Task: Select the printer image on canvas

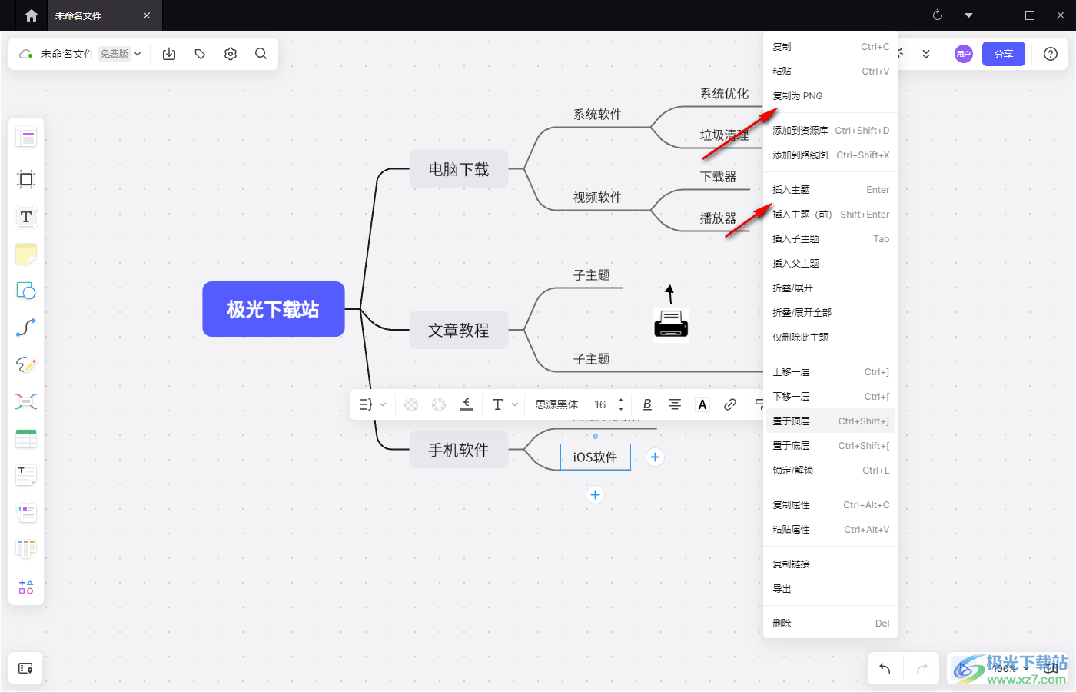Action: click(671, 323)
